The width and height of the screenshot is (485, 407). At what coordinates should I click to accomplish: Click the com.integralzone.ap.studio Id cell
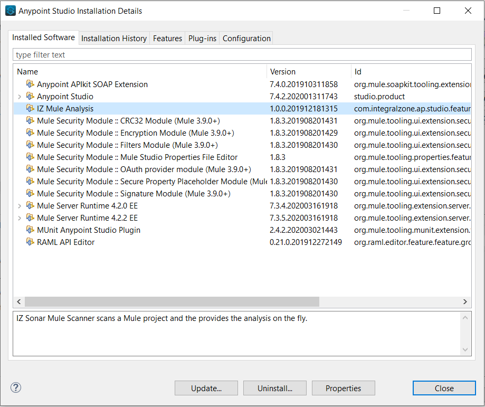pyautogui.click(x=412, y=109)
